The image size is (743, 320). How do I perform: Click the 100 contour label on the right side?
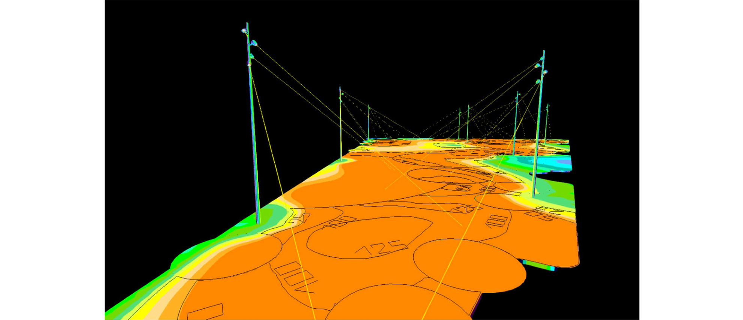coord(498,221)
